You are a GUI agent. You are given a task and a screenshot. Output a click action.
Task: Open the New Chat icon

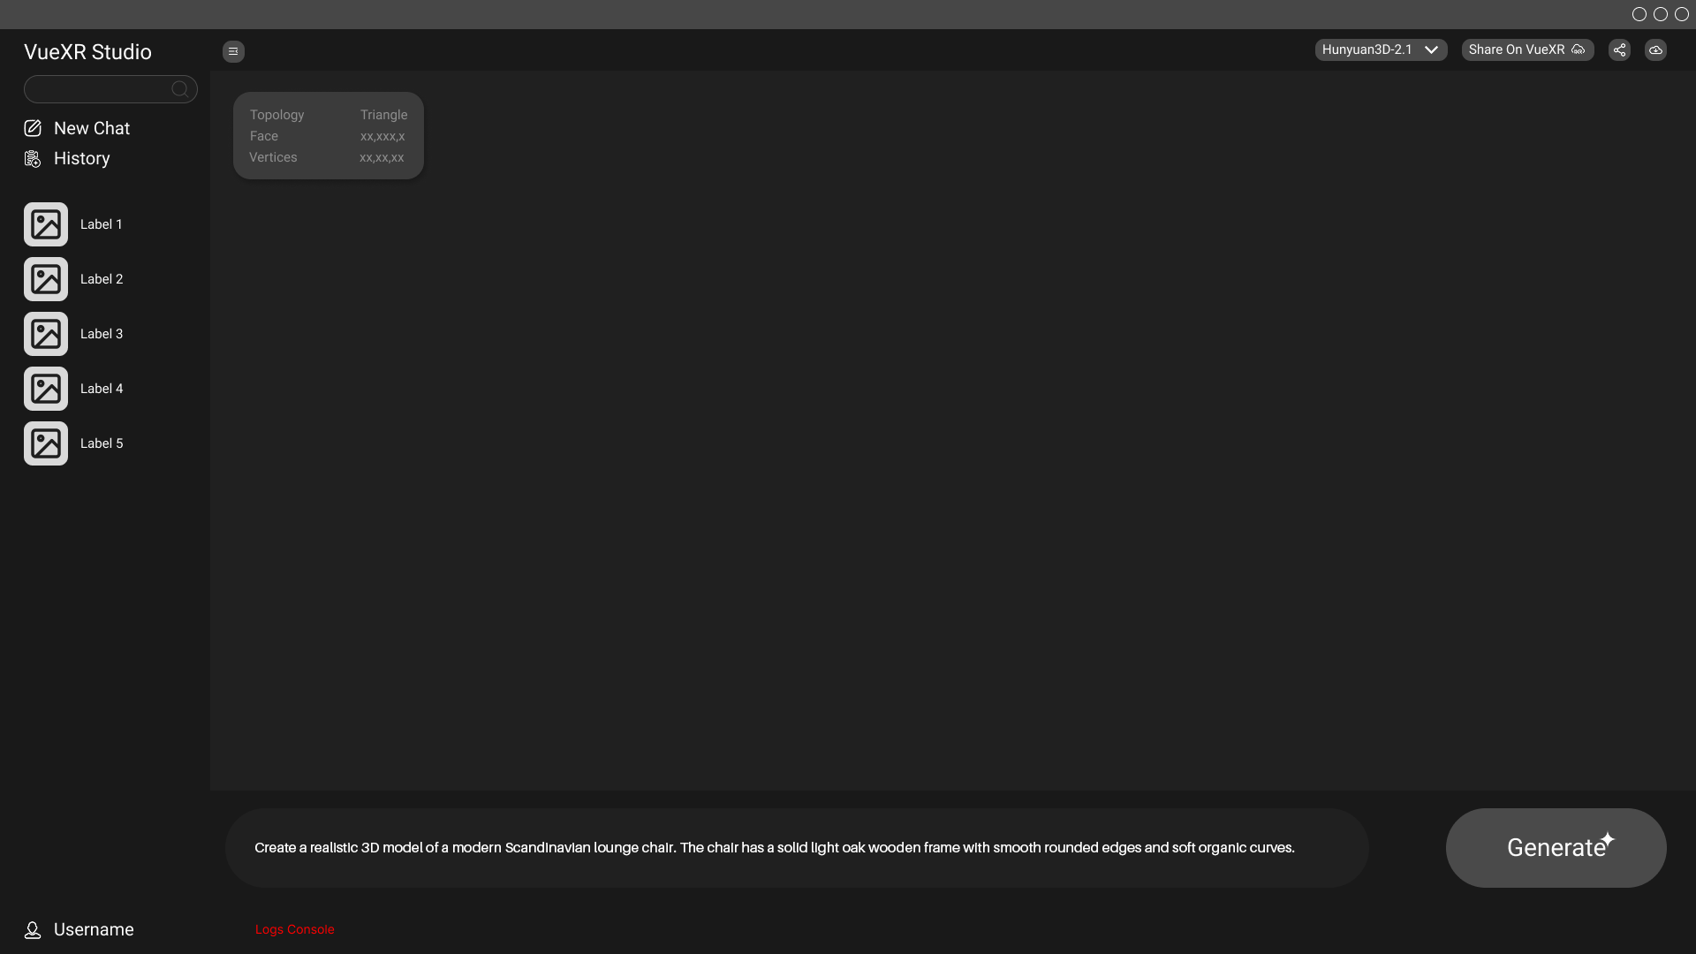tap(32, 128)
